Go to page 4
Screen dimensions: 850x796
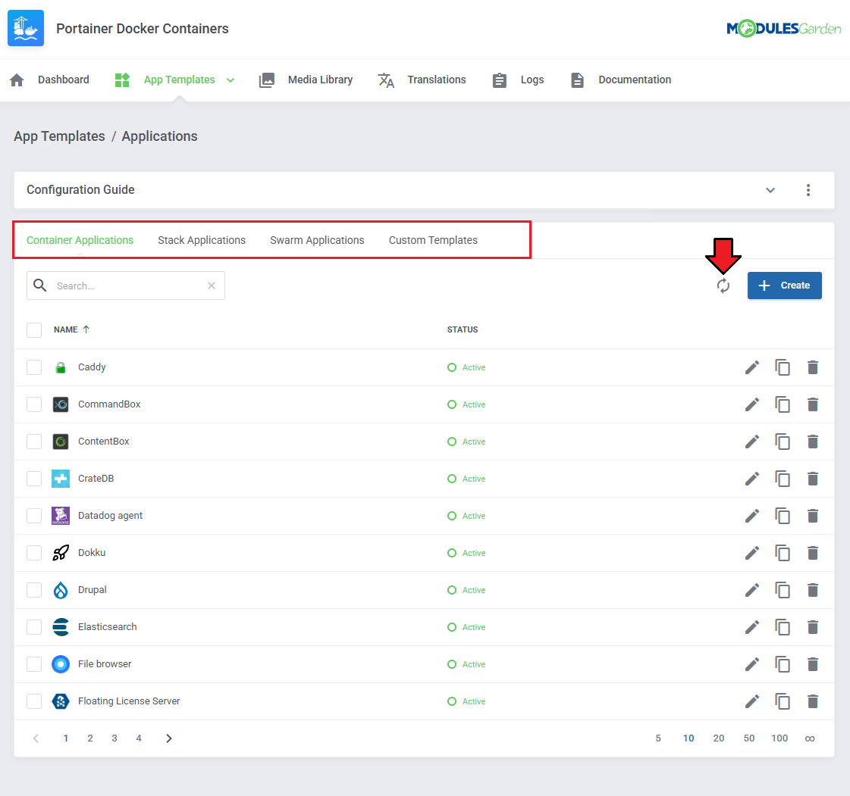click(139, 738)
